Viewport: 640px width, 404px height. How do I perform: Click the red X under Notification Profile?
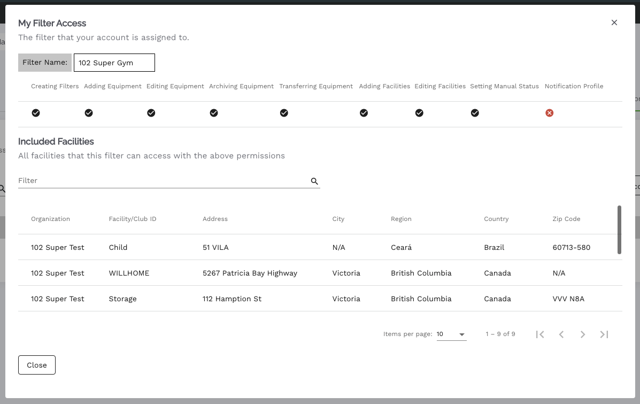549,113
